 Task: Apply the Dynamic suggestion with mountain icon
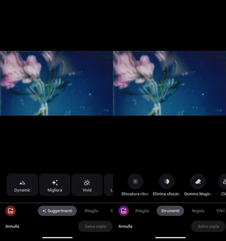[x=22, y=185]
